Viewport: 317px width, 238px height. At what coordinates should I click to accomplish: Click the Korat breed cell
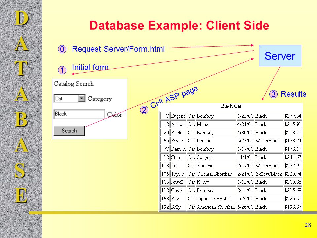pos(216,182)
